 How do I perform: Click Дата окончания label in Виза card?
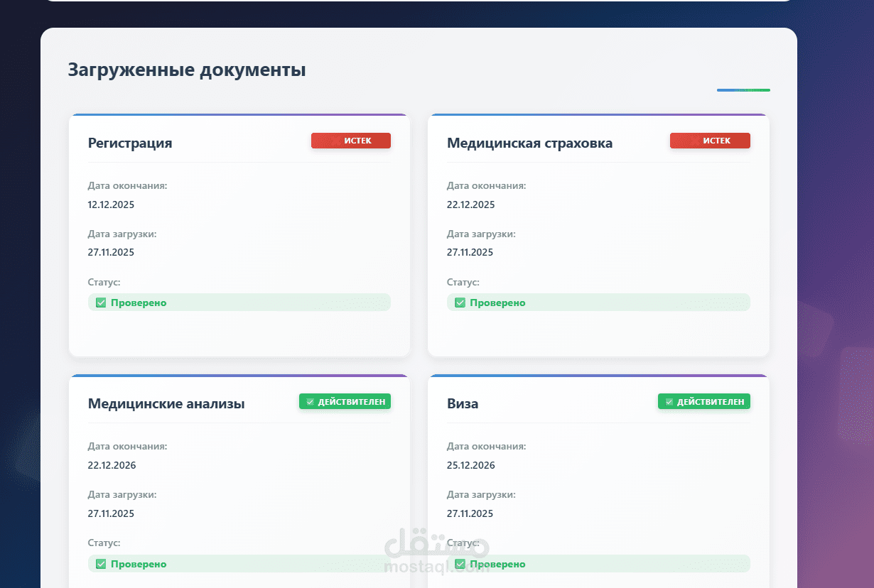[x=486, y=447]
